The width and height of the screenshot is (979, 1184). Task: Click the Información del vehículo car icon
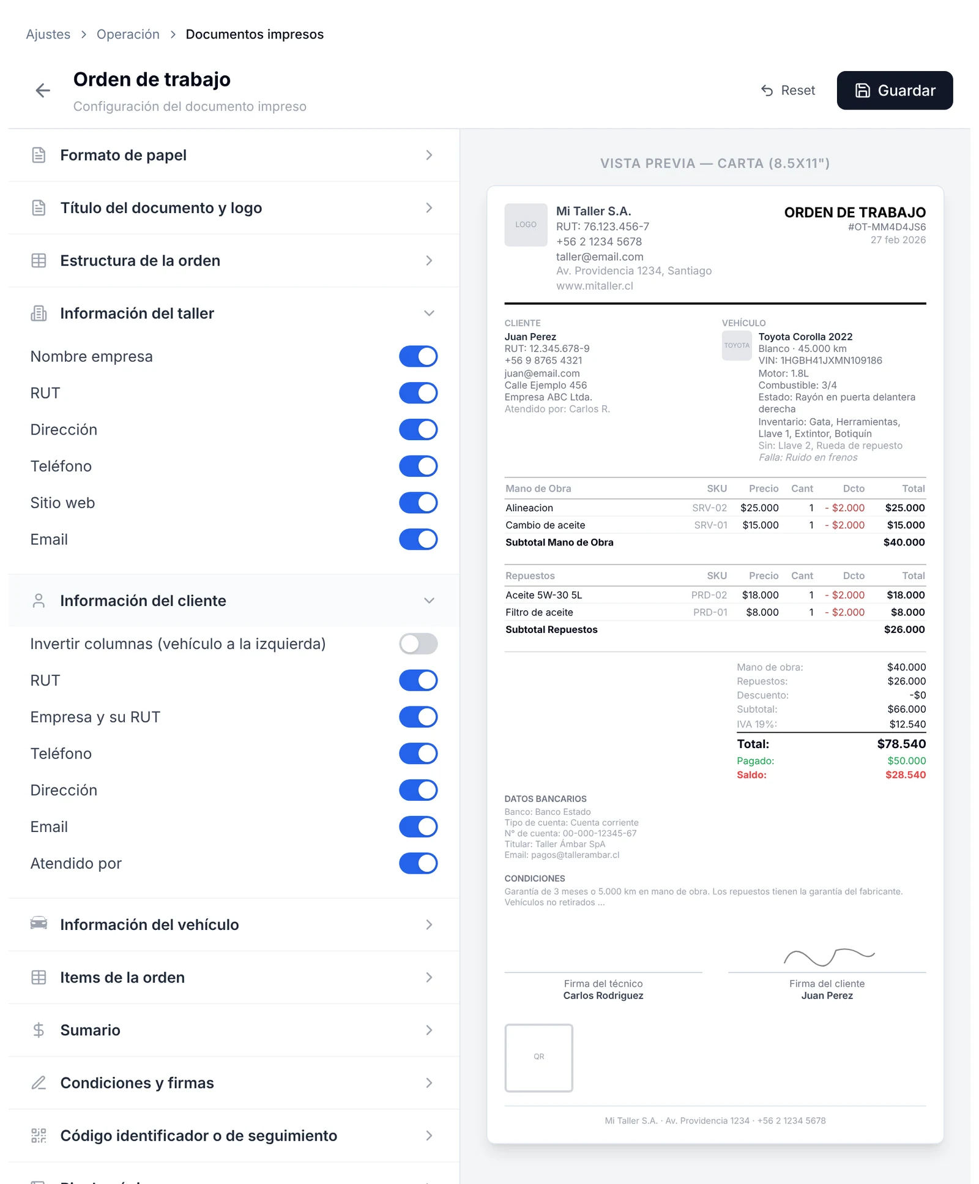click(x=39, y=924)
